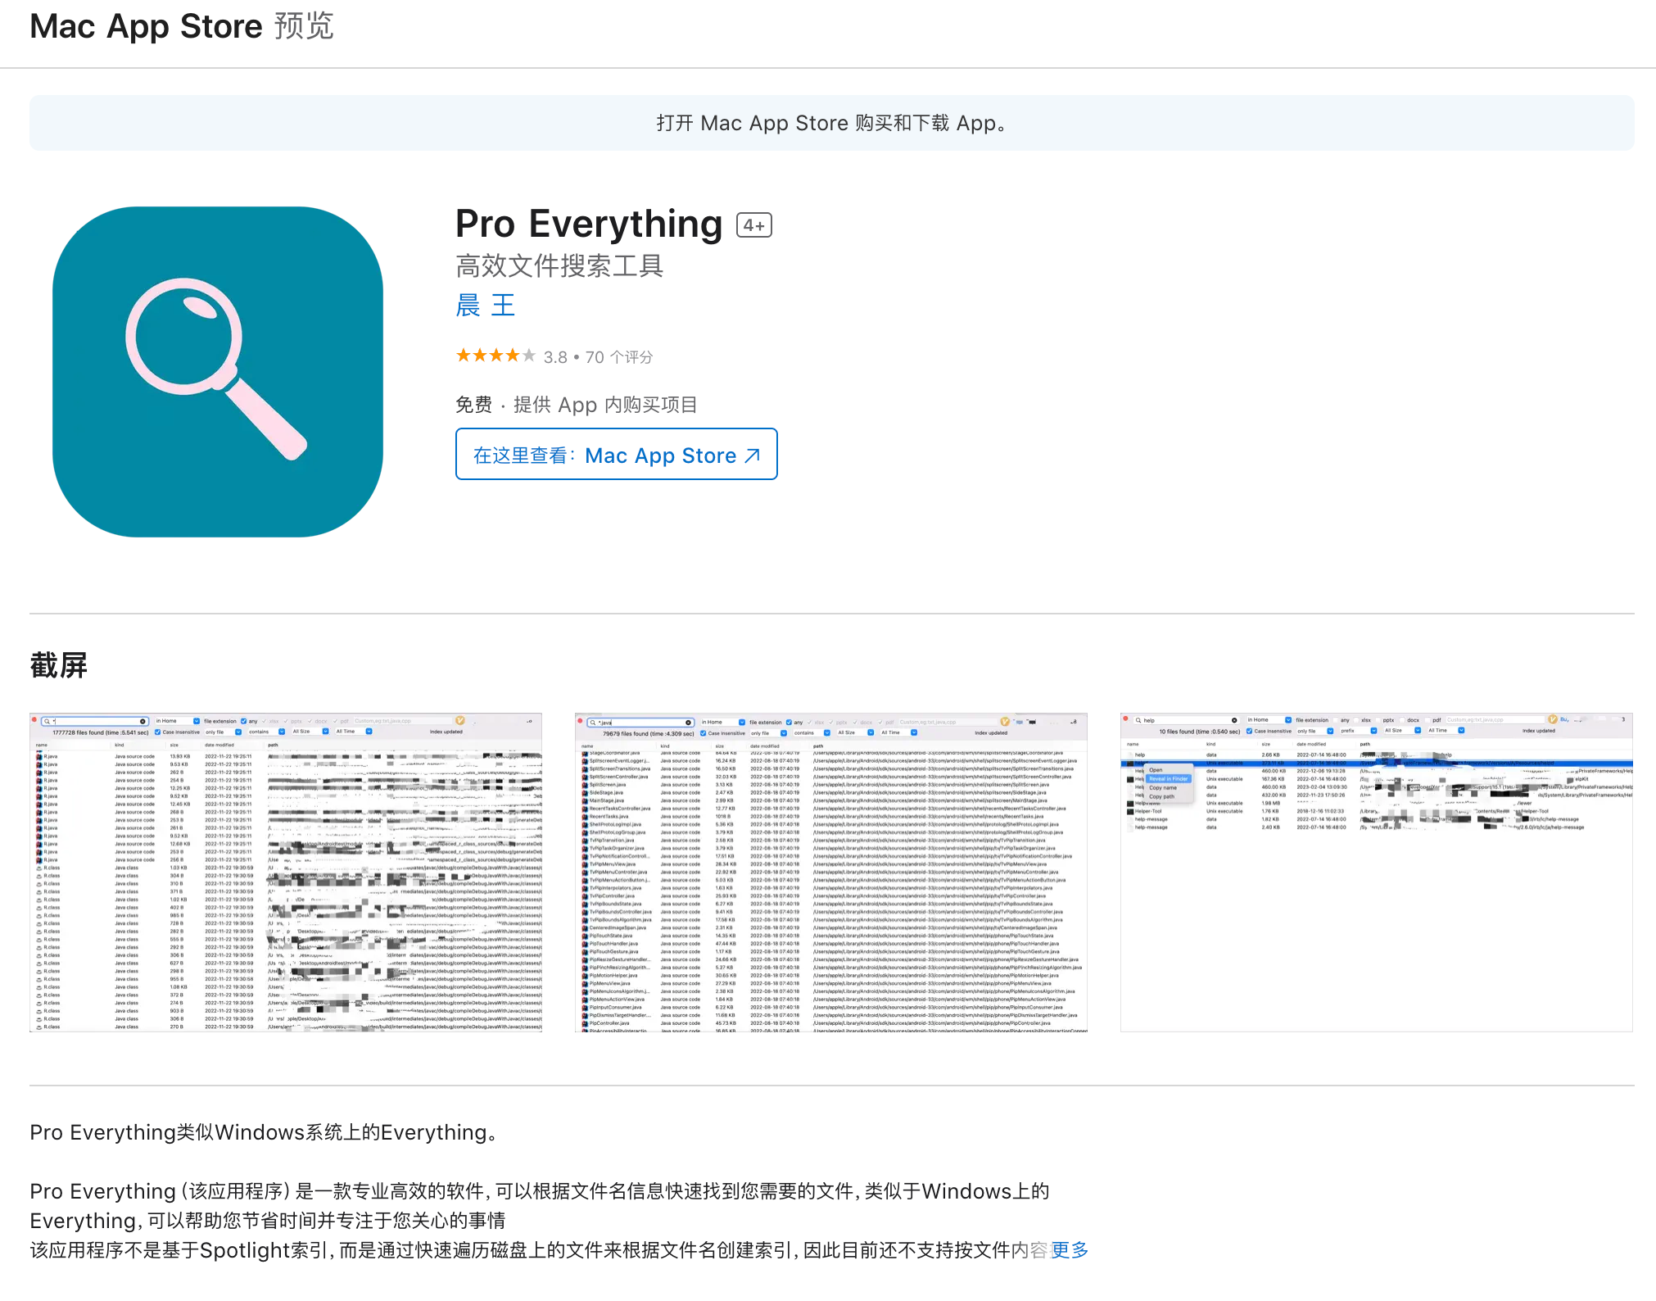
Task: Select 'Copy path' from the context menu
Action: [1161, 796]
